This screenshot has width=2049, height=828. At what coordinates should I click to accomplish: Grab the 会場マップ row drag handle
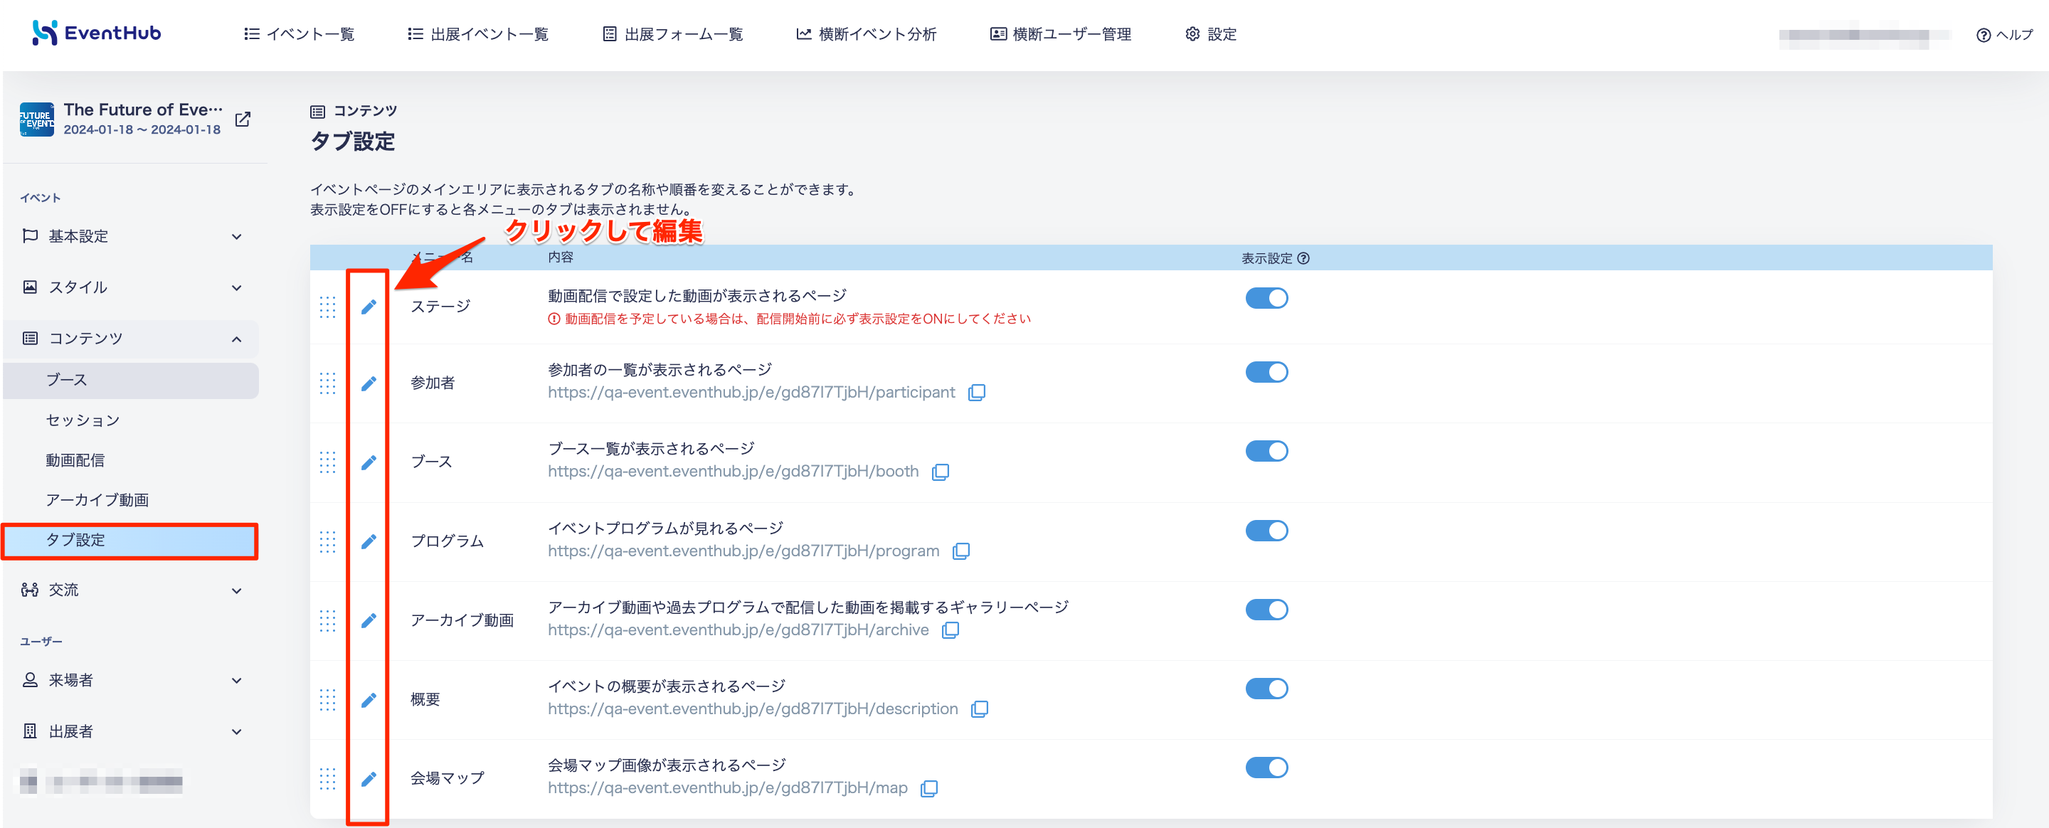328,779
